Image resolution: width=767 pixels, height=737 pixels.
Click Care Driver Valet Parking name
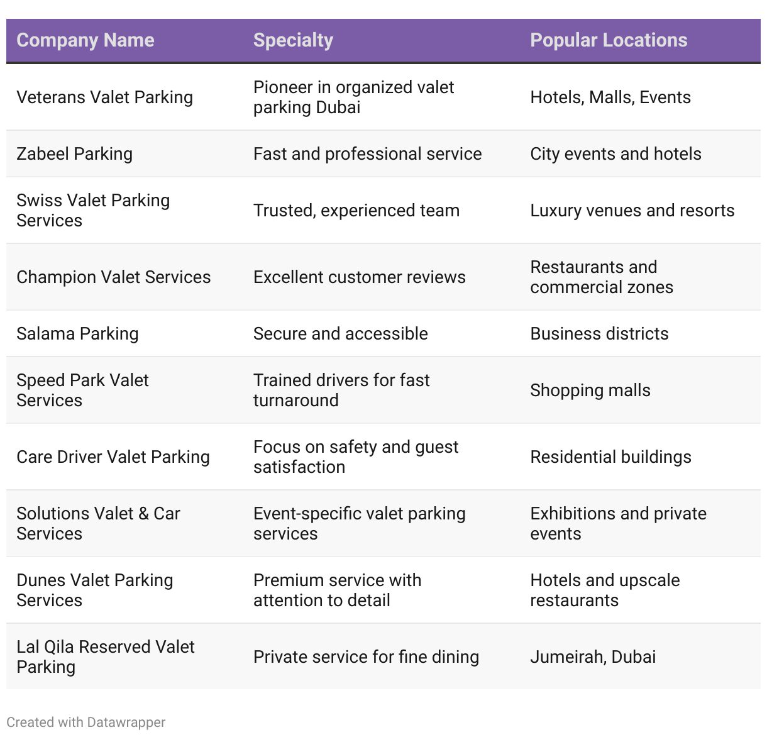click(113, 457)
